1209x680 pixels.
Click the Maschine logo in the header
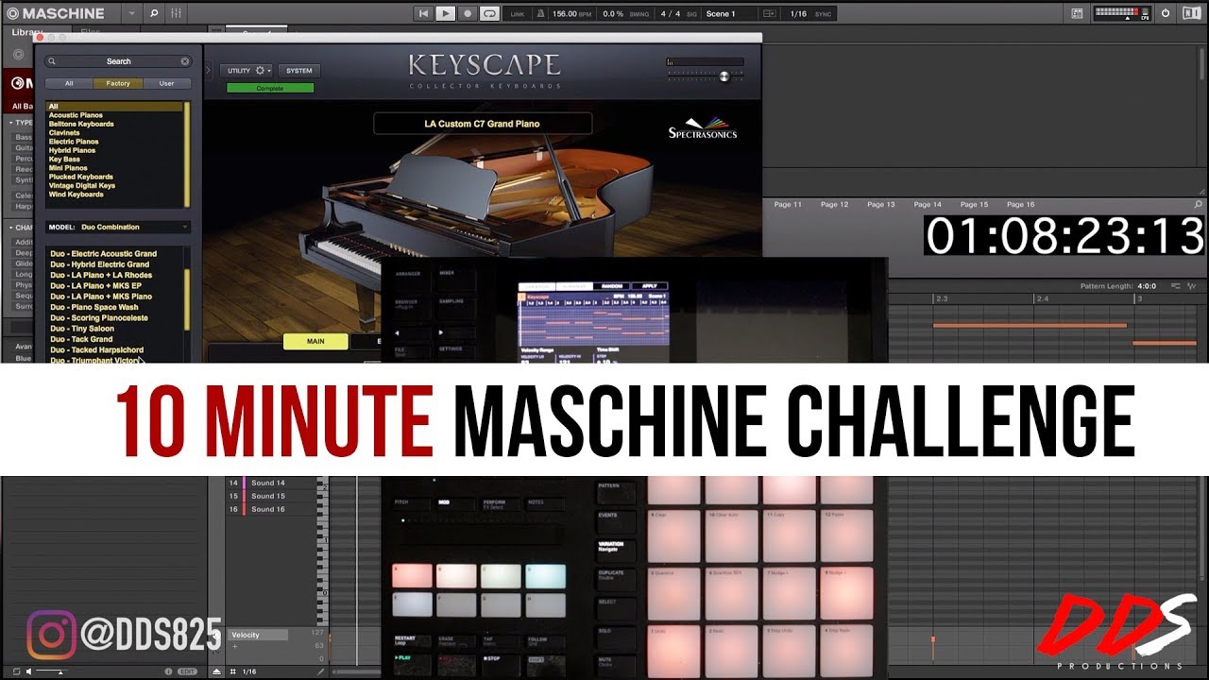(x=56, y=13)
